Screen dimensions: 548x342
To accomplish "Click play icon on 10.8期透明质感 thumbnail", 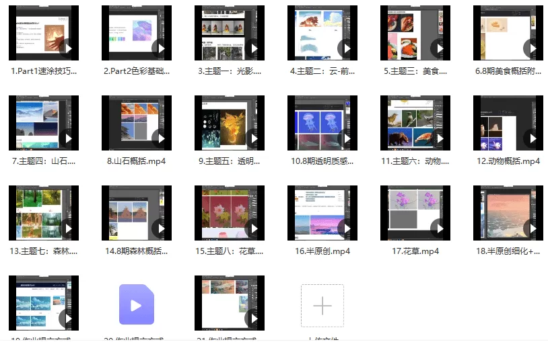I will tap(347, 138).
